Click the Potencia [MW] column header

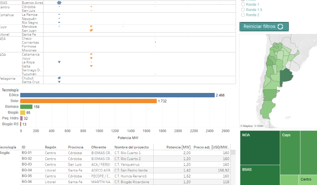(178, 147)
